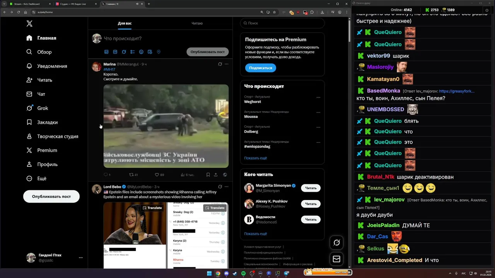The height and width of the screenshot is (278, 495).
Task: Open Закладки bookmarks
Action: click(x=42, y=122)
